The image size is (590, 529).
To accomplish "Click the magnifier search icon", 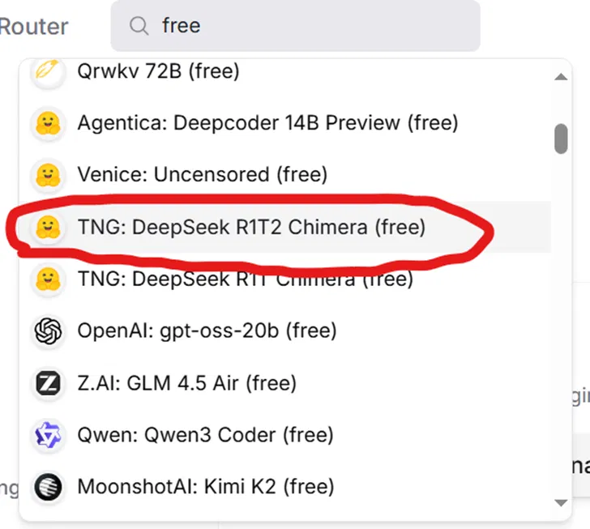I will (x=139, y=26).
